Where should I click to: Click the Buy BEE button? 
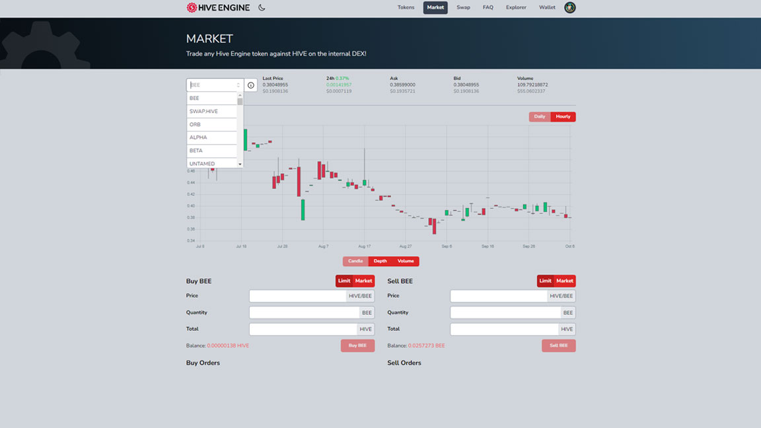(357, 345)
